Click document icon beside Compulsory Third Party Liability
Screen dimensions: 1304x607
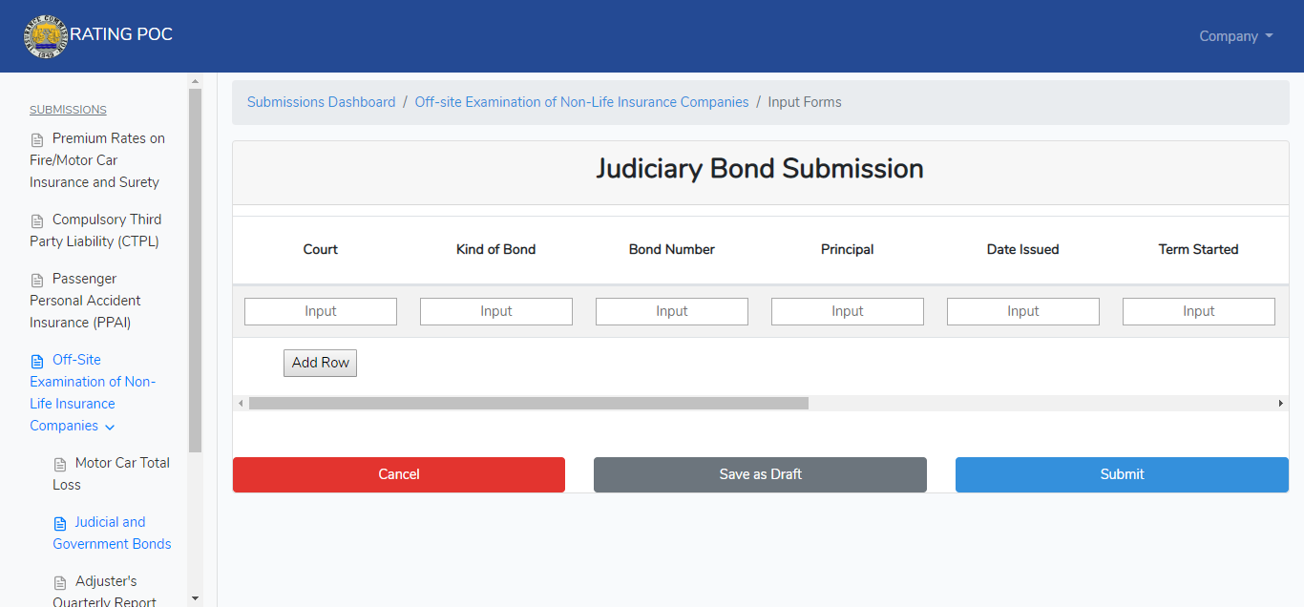coord(37,220)
